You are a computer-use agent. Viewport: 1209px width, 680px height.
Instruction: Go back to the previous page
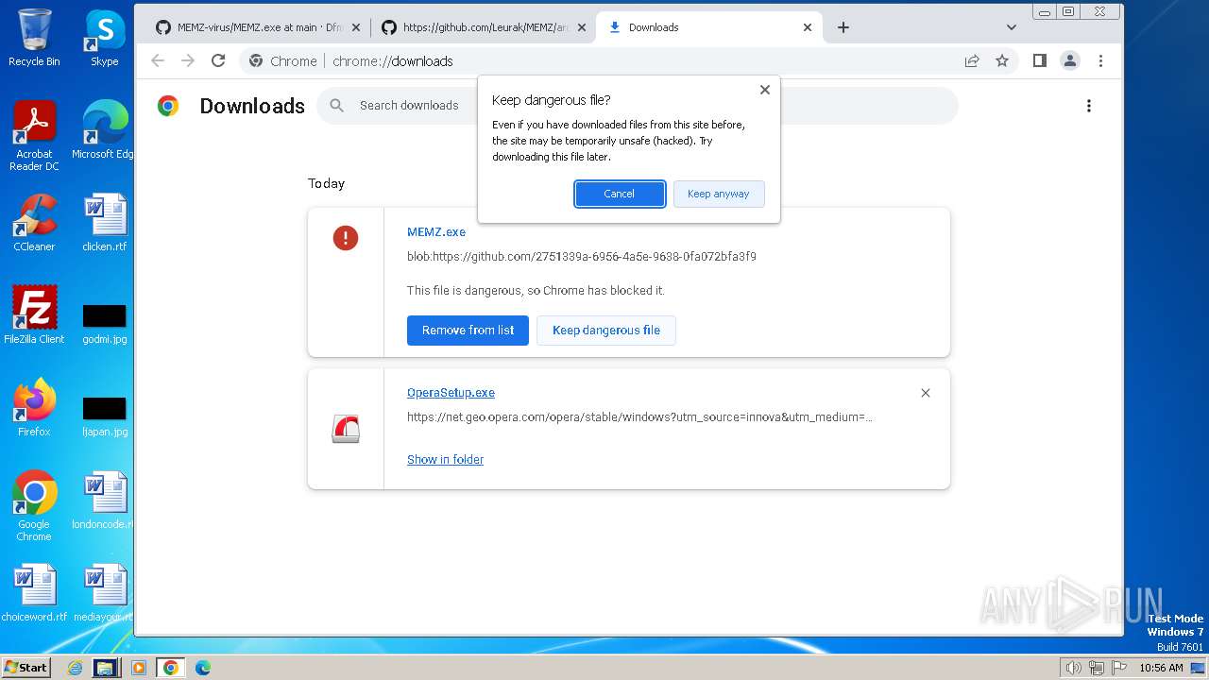[x=158, y=60]
